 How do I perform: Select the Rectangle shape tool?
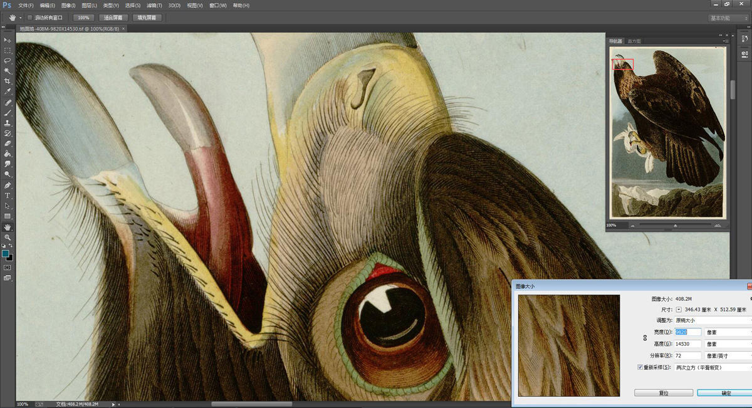8,216
